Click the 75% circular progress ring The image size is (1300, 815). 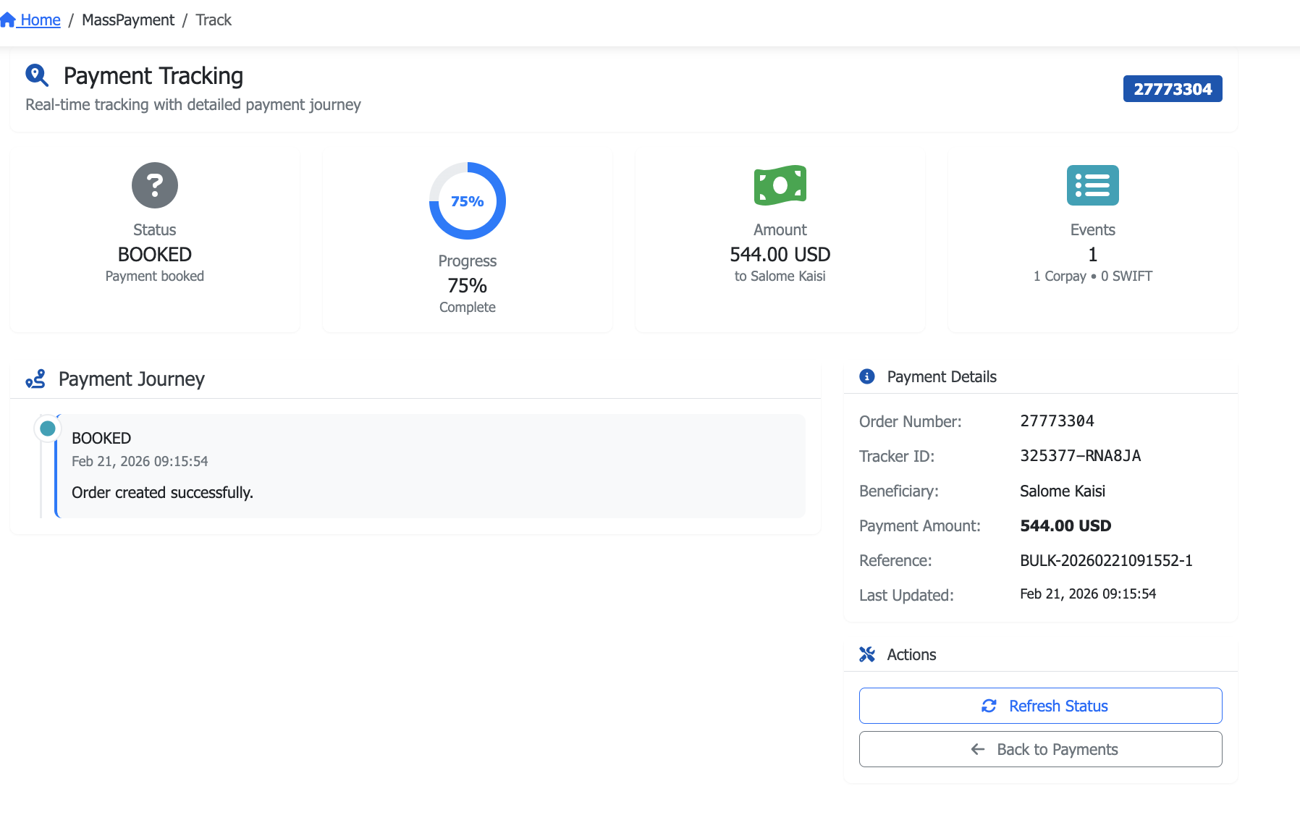467,201
